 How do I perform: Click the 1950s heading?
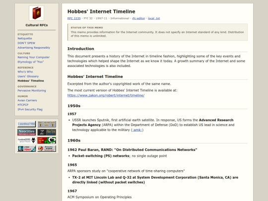pos(74,106)
